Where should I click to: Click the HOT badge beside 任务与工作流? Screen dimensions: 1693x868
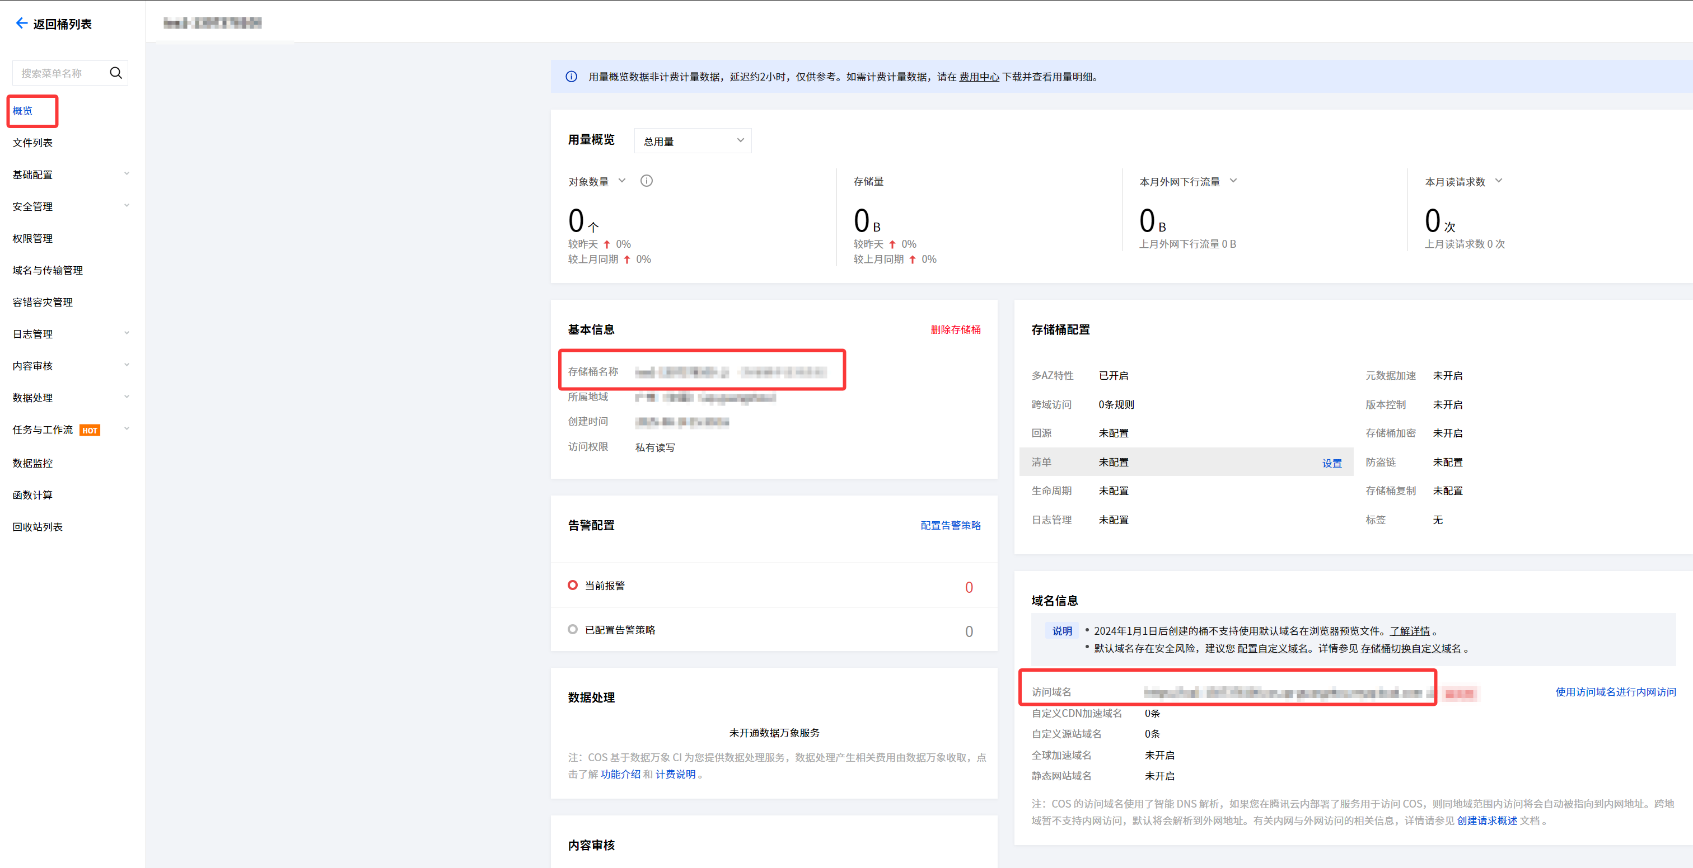click(x=90, y=431)
